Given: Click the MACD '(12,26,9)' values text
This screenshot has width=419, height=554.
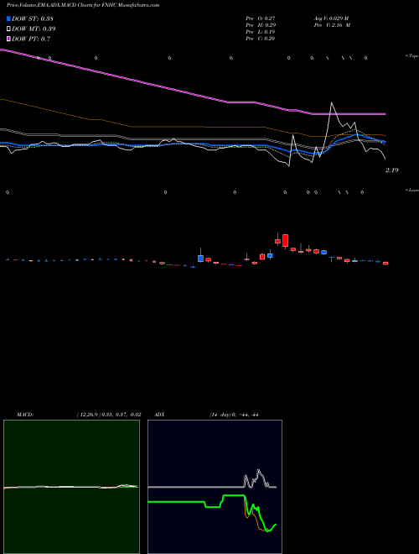Looking at the screenshot, I should tap(109, 415).
